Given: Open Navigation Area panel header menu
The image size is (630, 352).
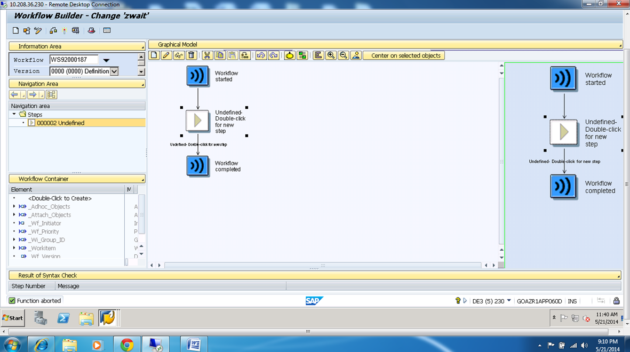Looking at the screenshot, I should click(142, 85).
